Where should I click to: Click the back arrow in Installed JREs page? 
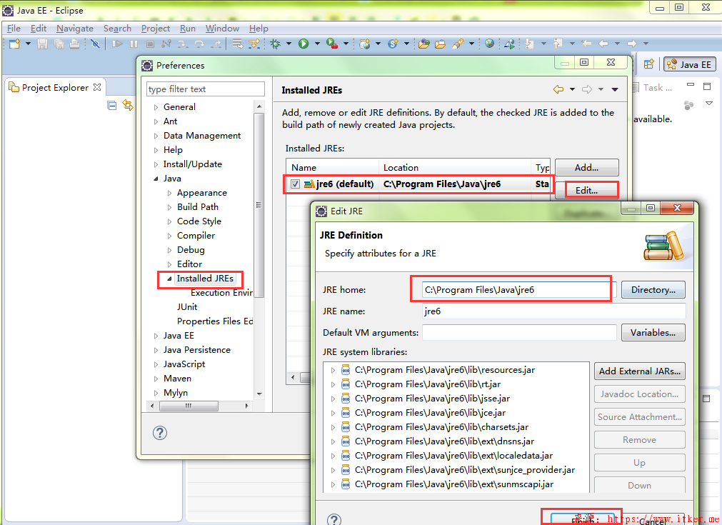tap(558, 89)
